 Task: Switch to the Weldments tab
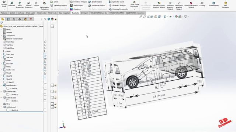pyautogui.click(x=41, y=13)
